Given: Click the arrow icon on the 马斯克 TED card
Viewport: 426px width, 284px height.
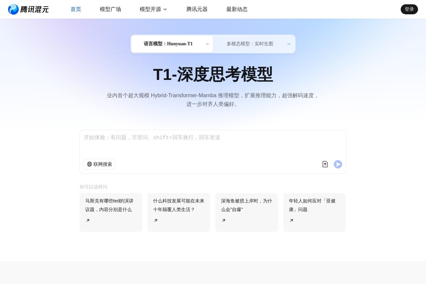Looking at the screenshot, I should [88, 220].
